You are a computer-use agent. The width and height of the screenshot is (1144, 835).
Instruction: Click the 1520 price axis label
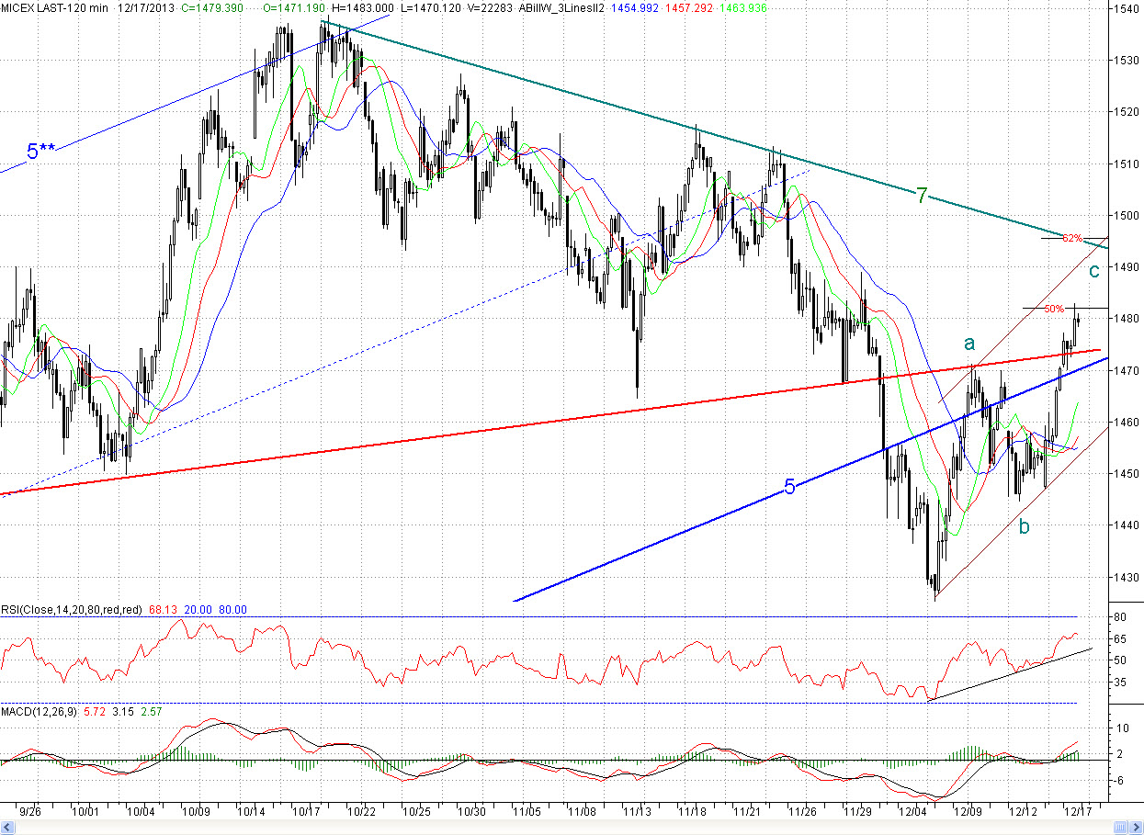click(1126, 112)
